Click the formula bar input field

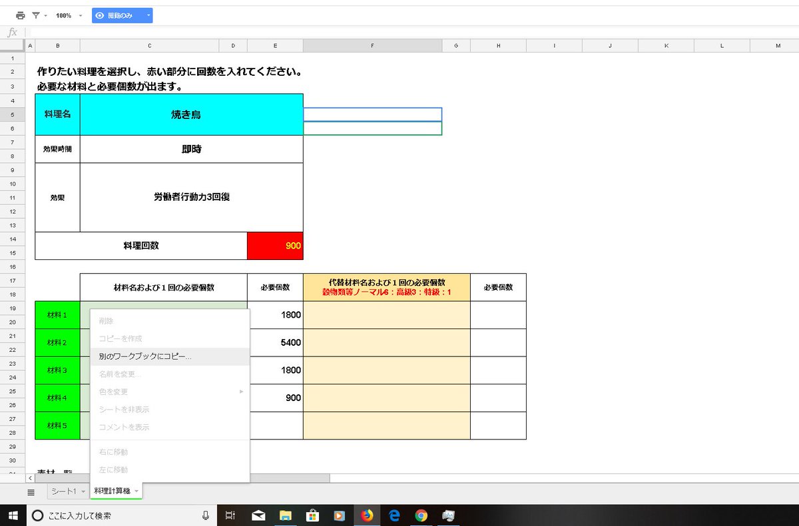point(413,33)
